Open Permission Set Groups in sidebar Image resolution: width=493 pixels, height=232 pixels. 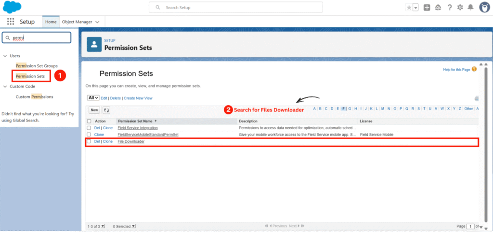[x=37, y=66]
